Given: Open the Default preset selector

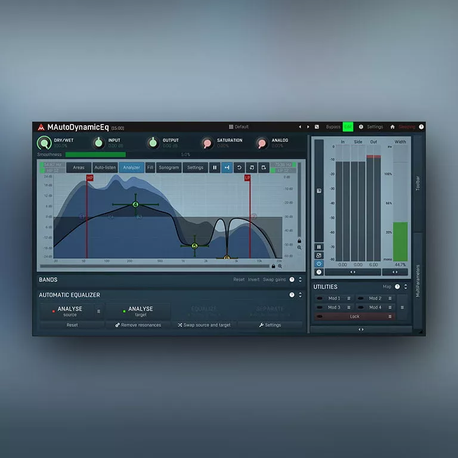Looking at the screenshot, I should point(239,127).
